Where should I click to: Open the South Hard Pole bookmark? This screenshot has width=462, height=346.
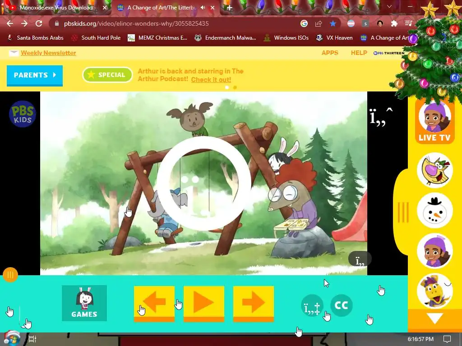click(96, 38)
